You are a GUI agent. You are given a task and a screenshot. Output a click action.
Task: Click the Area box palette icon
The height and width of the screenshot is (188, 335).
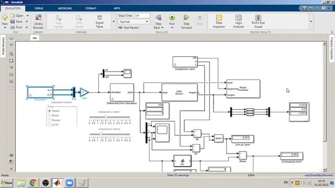click(x=12, y=88)
